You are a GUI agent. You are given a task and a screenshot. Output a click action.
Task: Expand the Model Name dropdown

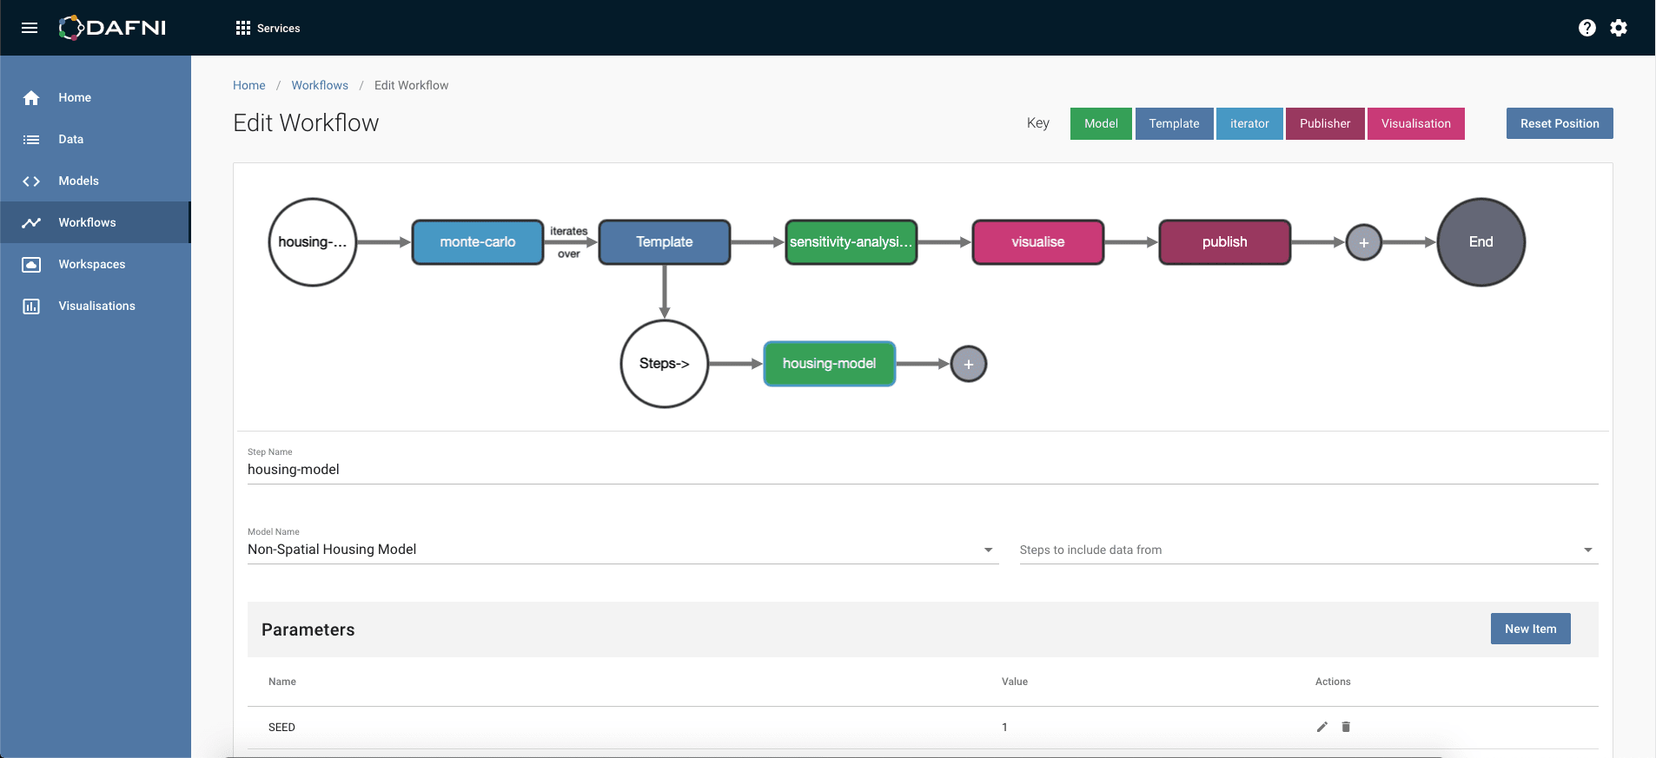coord(988,550)
